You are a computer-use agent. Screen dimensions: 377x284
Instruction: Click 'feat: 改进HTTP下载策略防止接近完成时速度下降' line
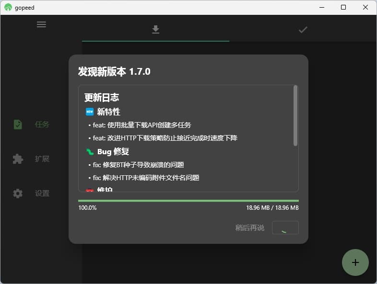tap(165, 138)
